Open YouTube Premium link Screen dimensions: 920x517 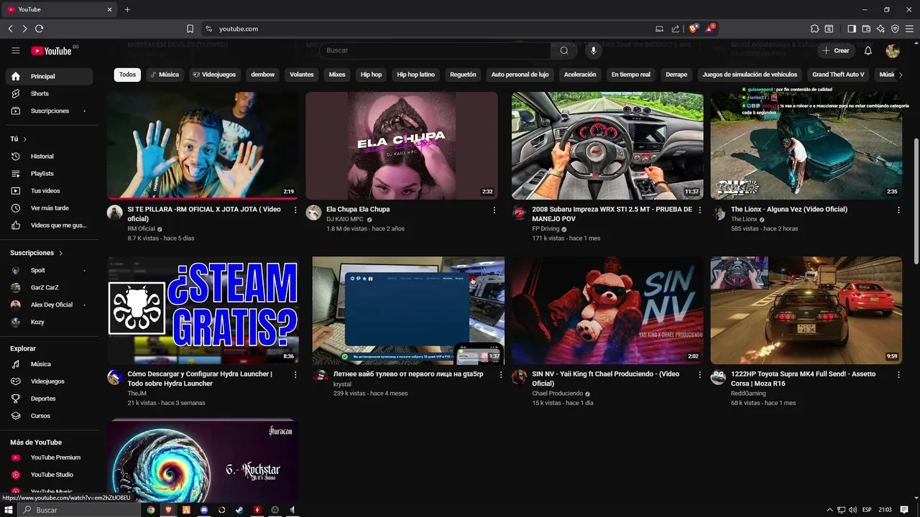[49, 457]
